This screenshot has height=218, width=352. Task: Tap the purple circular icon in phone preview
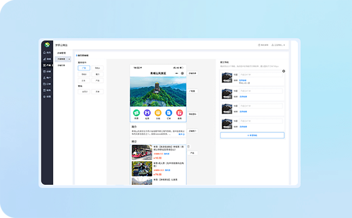click(x=147, y=113)
